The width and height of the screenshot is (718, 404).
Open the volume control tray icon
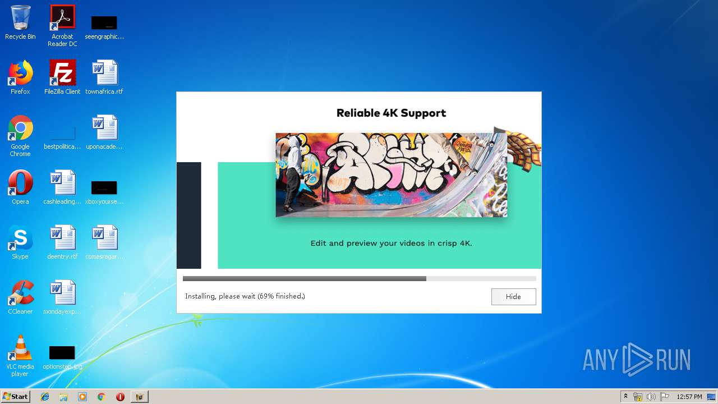point(651,397)
